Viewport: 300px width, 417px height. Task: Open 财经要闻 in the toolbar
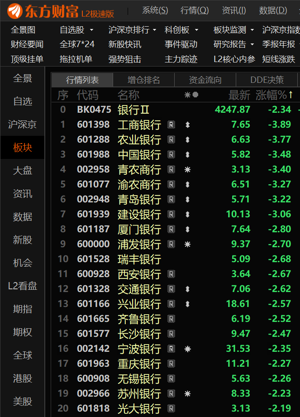click(27, 44)
